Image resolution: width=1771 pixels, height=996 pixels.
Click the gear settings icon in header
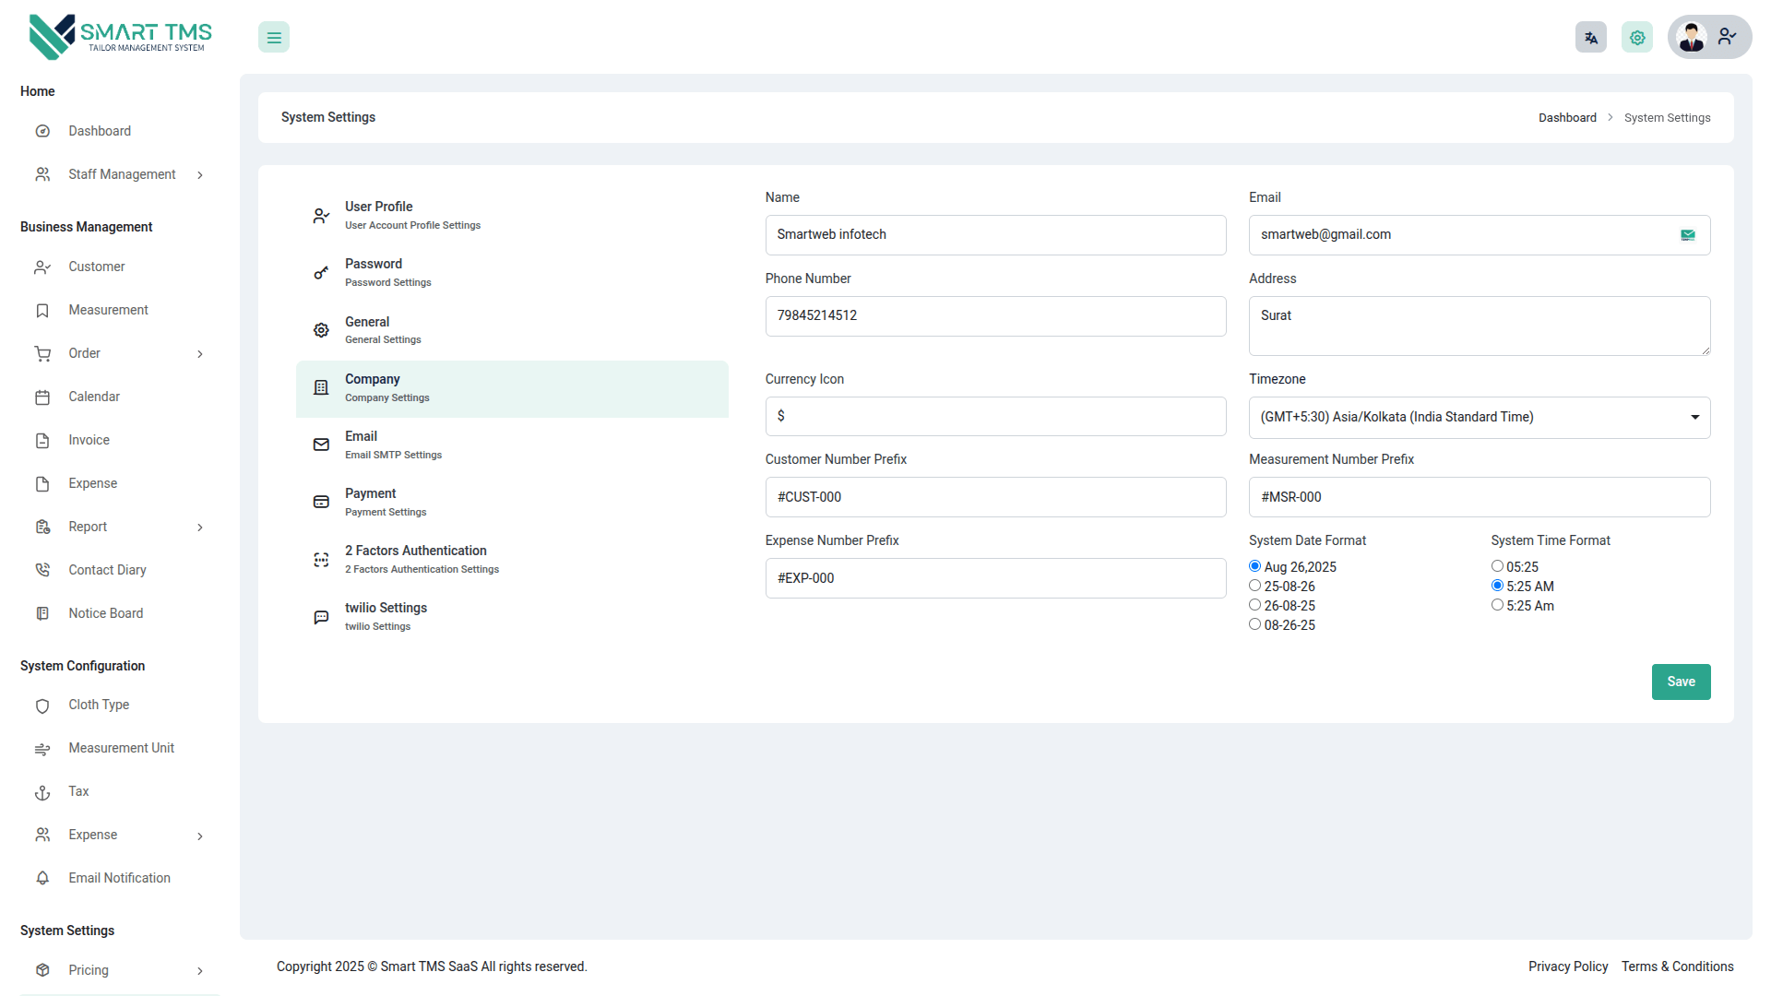click(1637, 38)
